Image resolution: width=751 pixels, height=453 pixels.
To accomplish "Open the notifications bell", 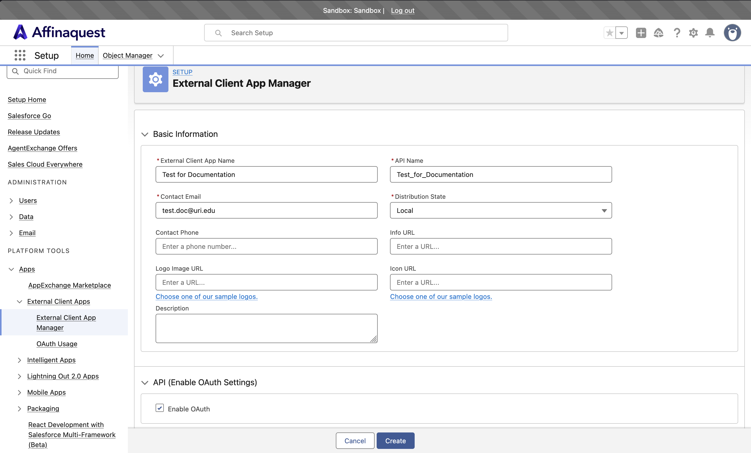I will (710, 33).
